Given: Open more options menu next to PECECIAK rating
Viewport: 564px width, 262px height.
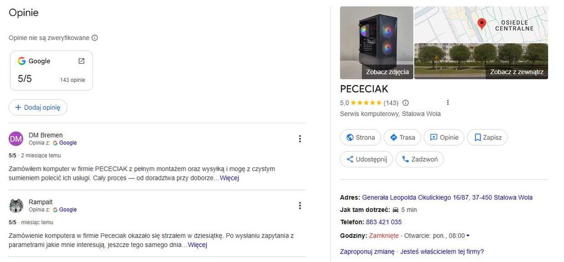Looking at the screenshot, I should (448, 103).
